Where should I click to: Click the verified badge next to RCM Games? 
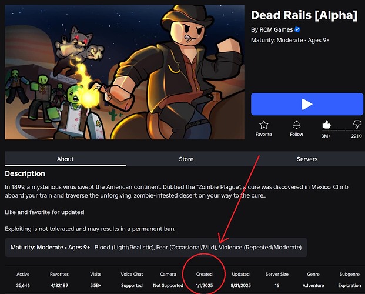click(297, 29)
